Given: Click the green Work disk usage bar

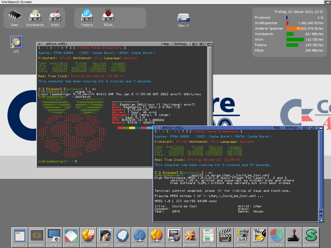Looking at the screenshot, I should (x=295, y=39).
